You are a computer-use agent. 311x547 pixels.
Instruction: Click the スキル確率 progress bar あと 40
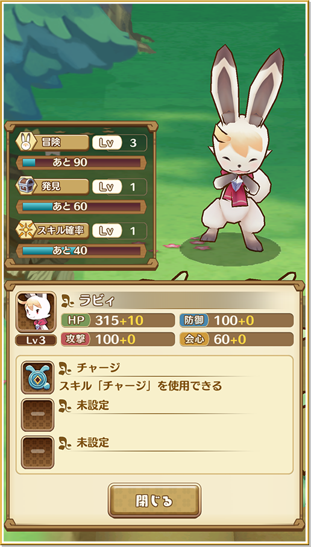pos(81,251)
